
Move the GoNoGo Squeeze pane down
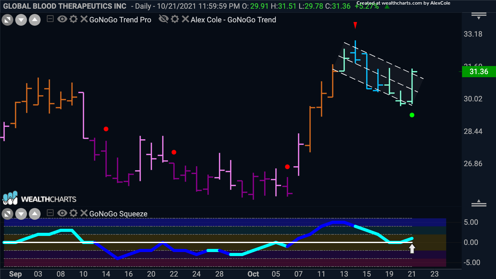[x=21, y=214]
